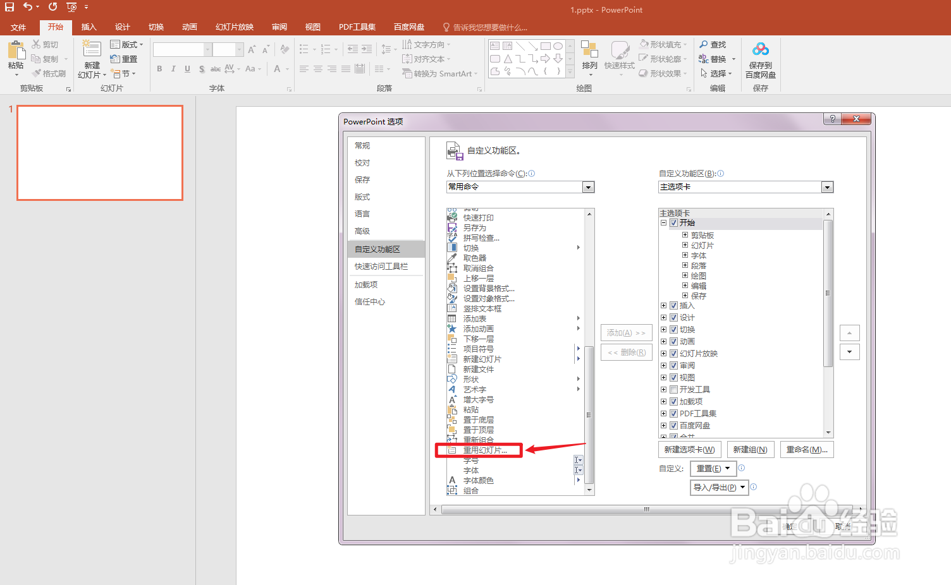Open the 从下列位置选择命令 dropdown
Viewport: 951px width, 585px height.
(588, 187)
